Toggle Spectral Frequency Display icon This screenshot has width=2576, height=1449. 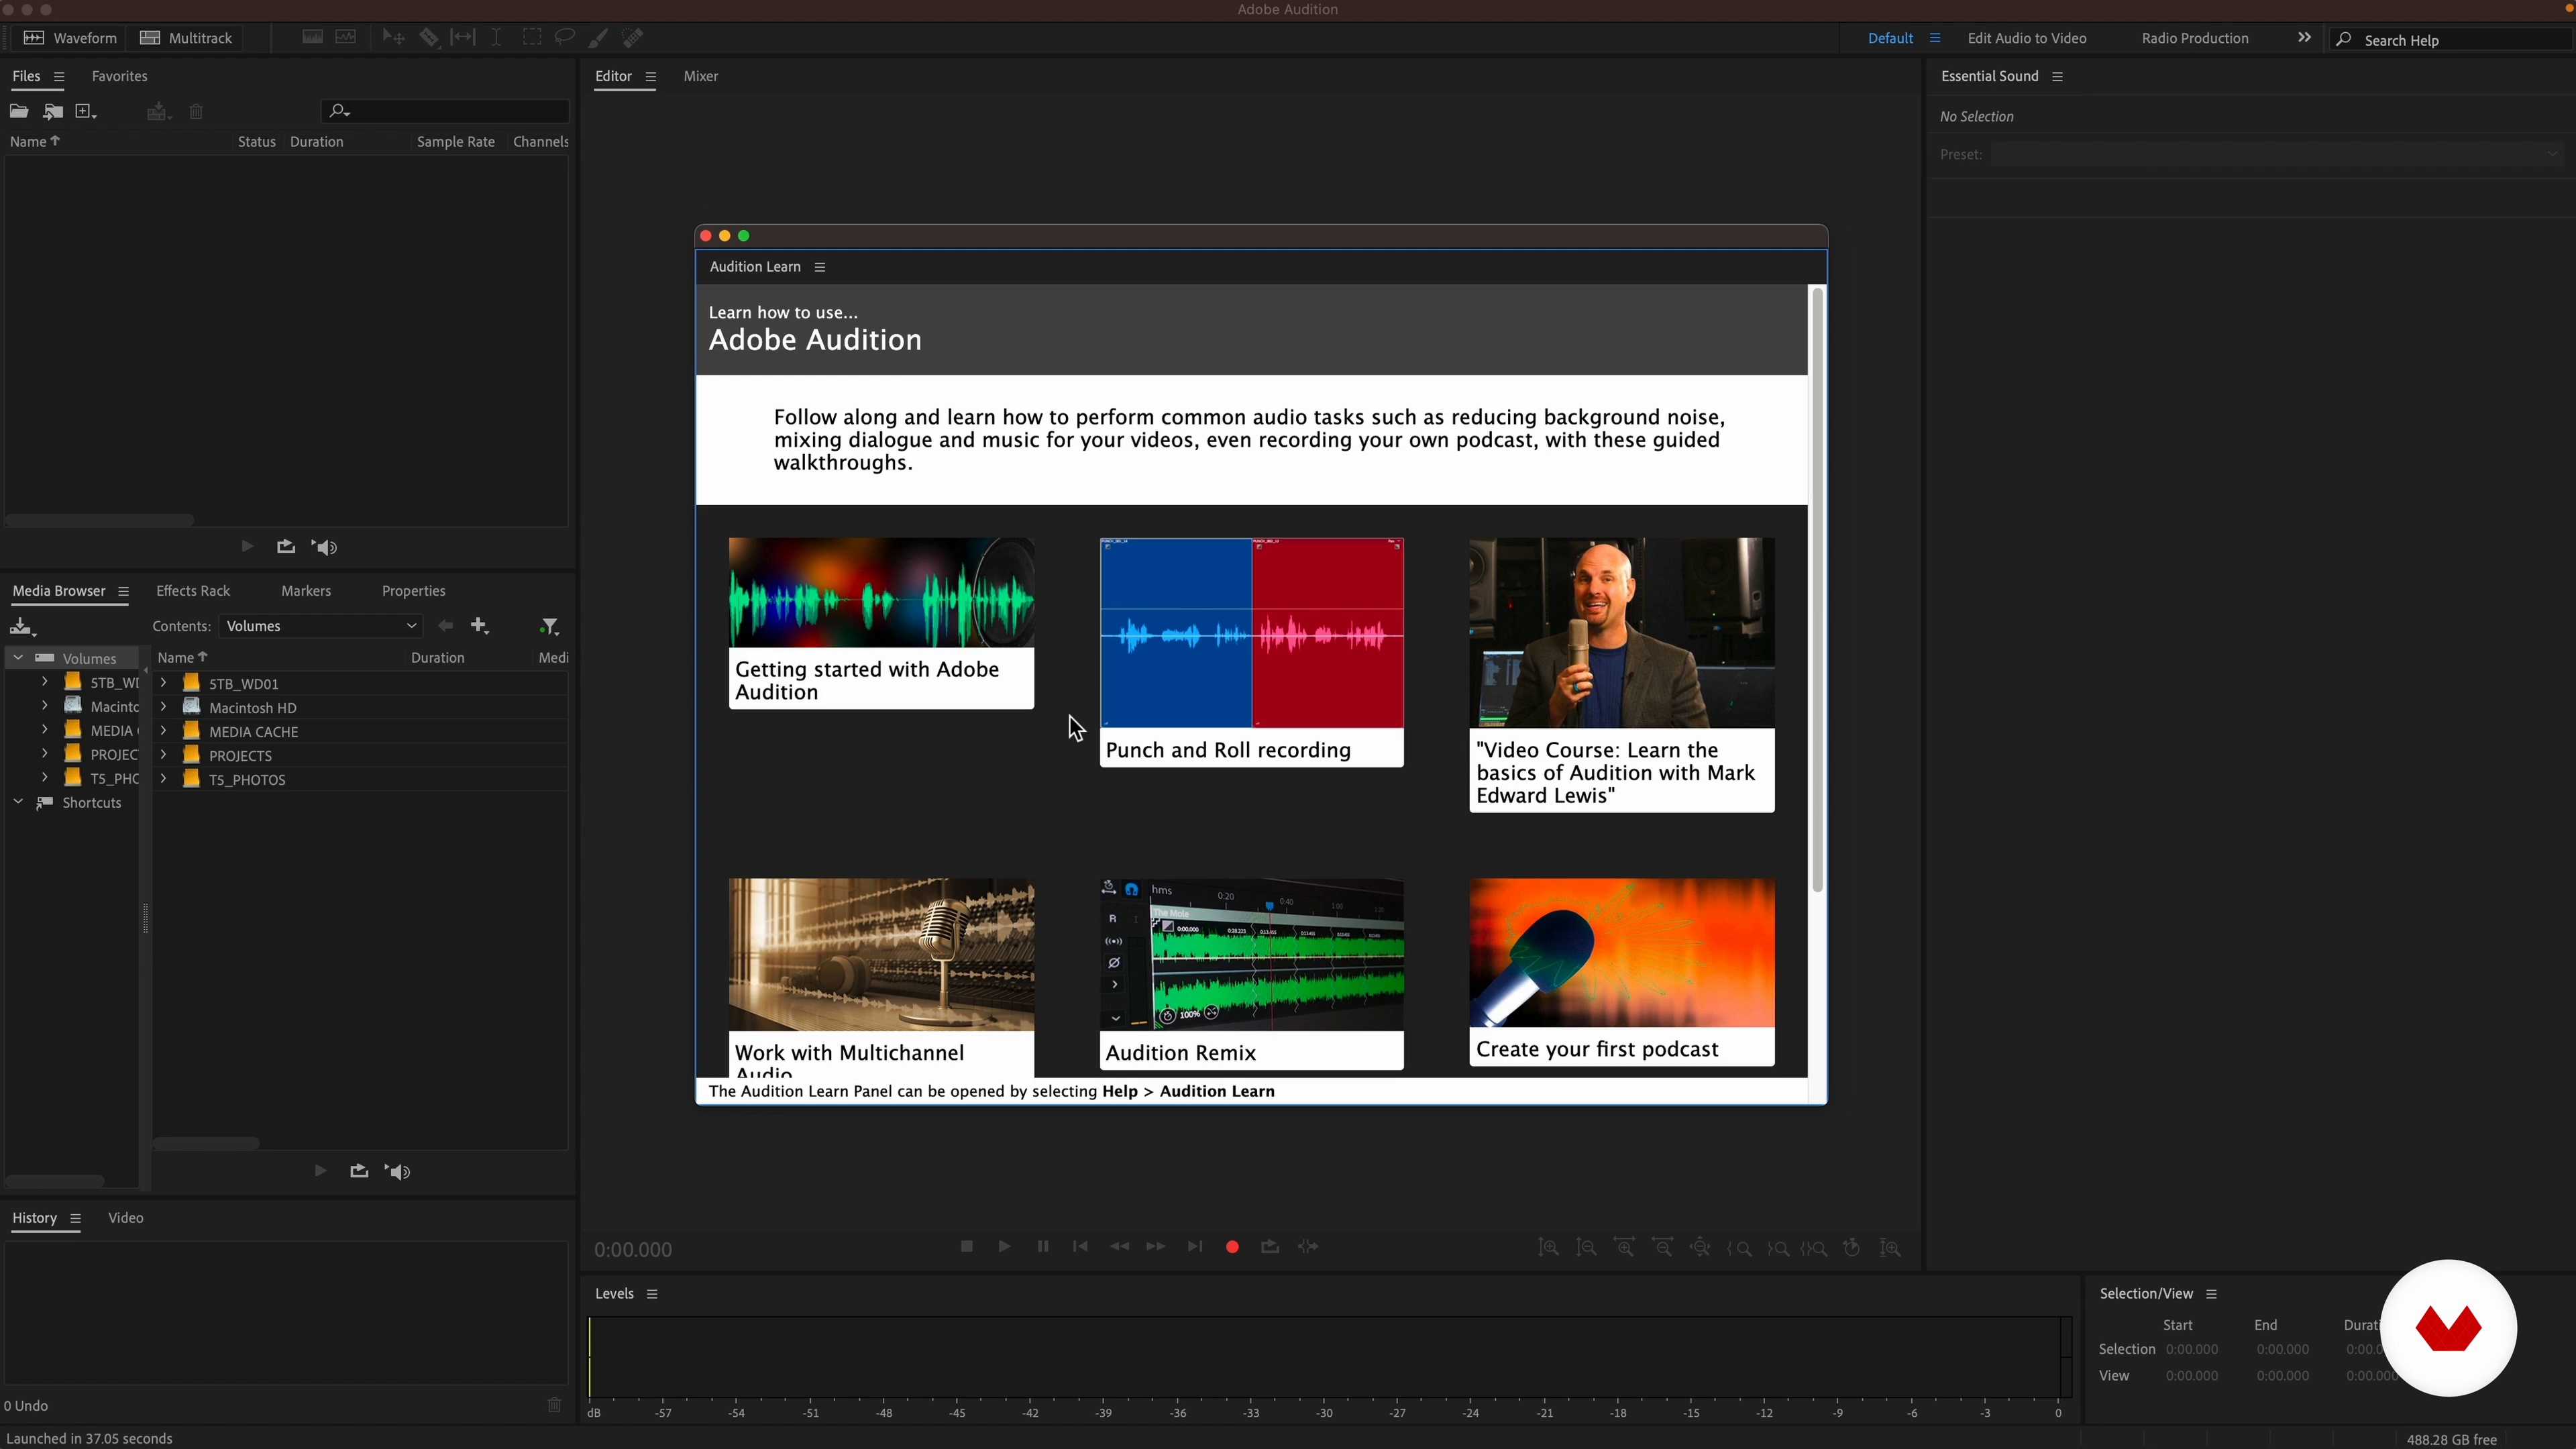(x=313, y=38)
